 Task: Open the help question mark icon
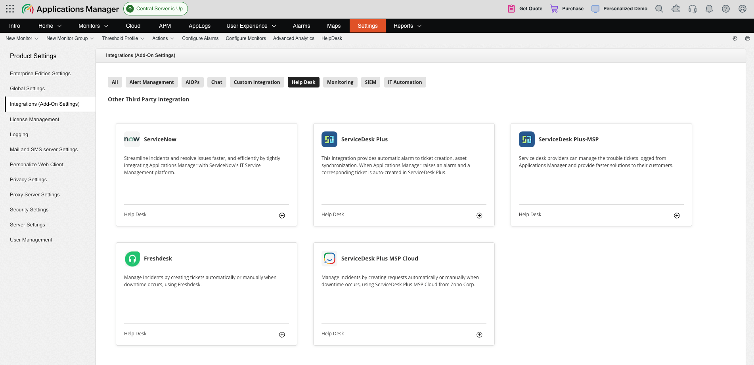coord(726,9)
